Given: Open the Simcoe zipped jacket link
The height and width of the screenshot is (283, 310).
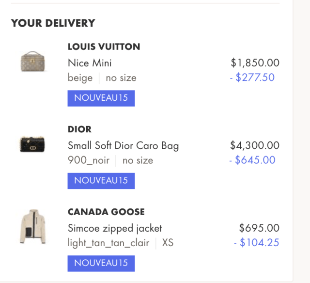Looking at the screenshot, I should pos(115,228).
